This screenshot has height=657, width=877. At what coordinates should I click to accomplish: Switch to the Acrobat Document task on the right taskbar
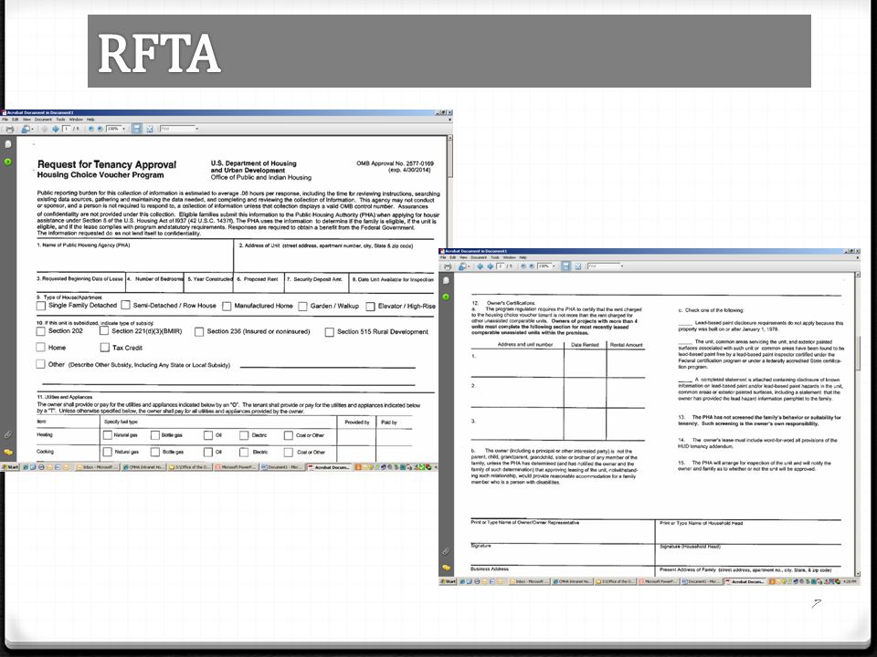click(x=746, y=581)
